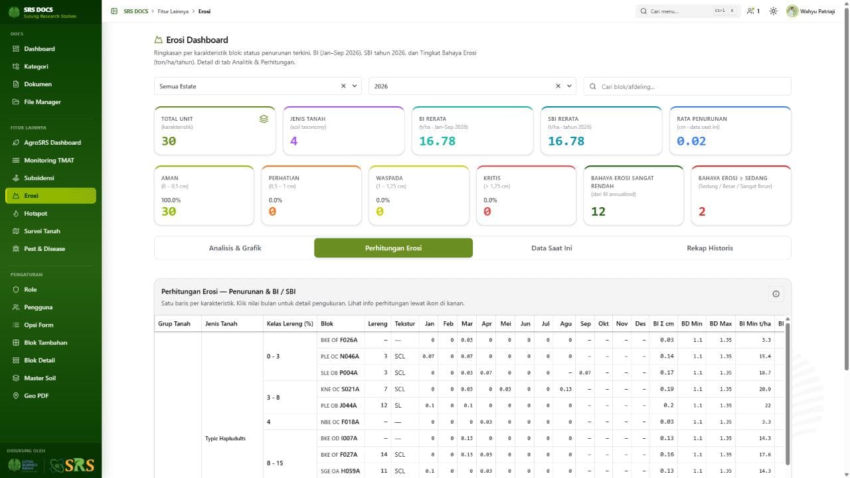Open Role settings in the sidebar

50,289
